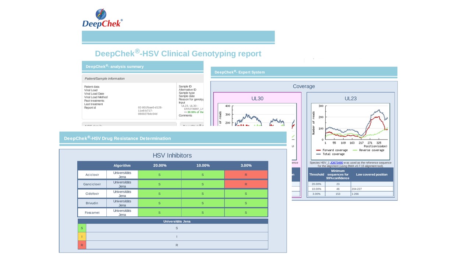Screen dimensions: 471x265
Task: Click the red R legend swatch
Action: [82, 245]
